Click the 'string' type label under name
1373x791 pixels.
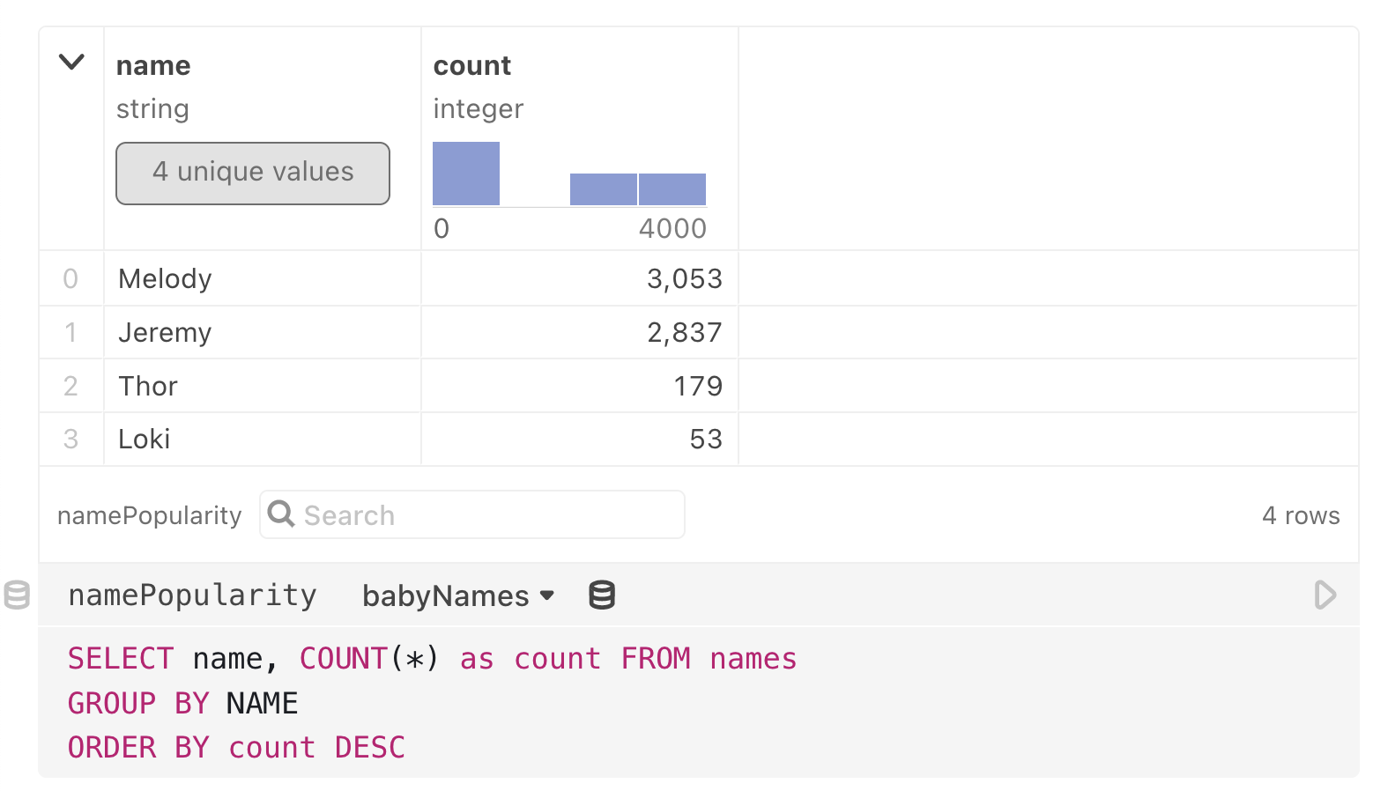(152, 109)
